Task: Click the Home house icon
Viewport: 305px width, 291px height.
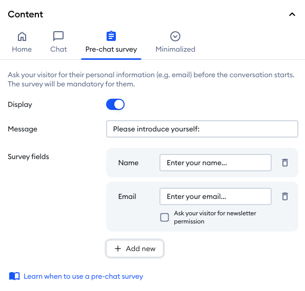Action: pos(22,36)
